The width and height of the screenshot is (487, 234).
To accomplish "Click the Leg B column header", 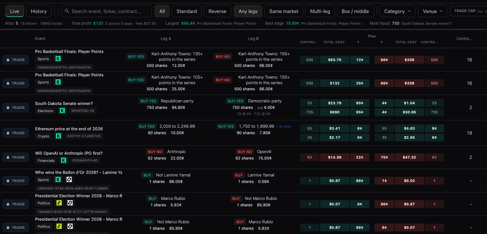I will pyautogui.click(x=254, y=39).
